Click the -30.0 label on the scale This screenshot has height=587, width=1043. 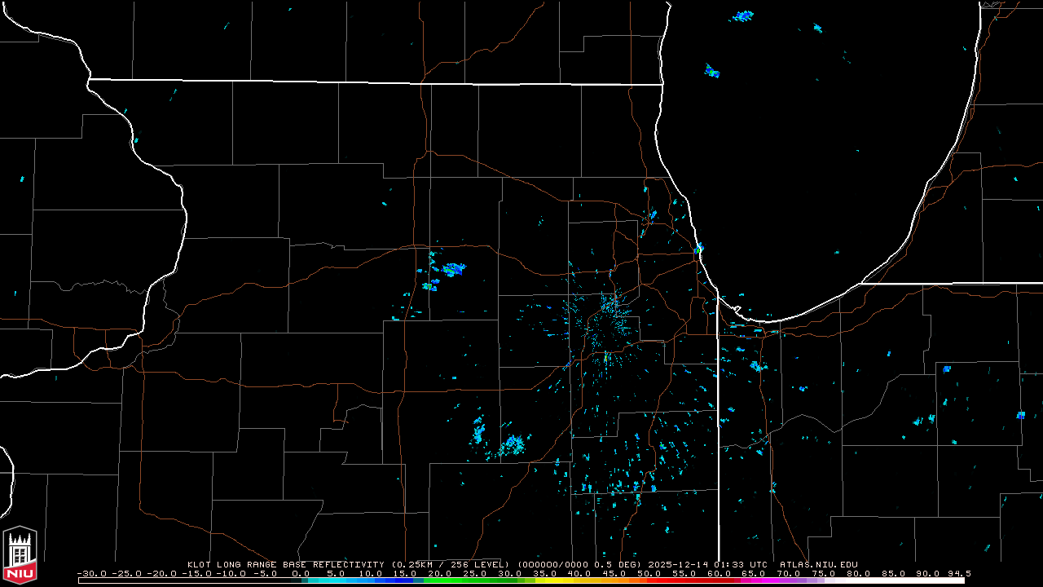[x=91, y=573]
